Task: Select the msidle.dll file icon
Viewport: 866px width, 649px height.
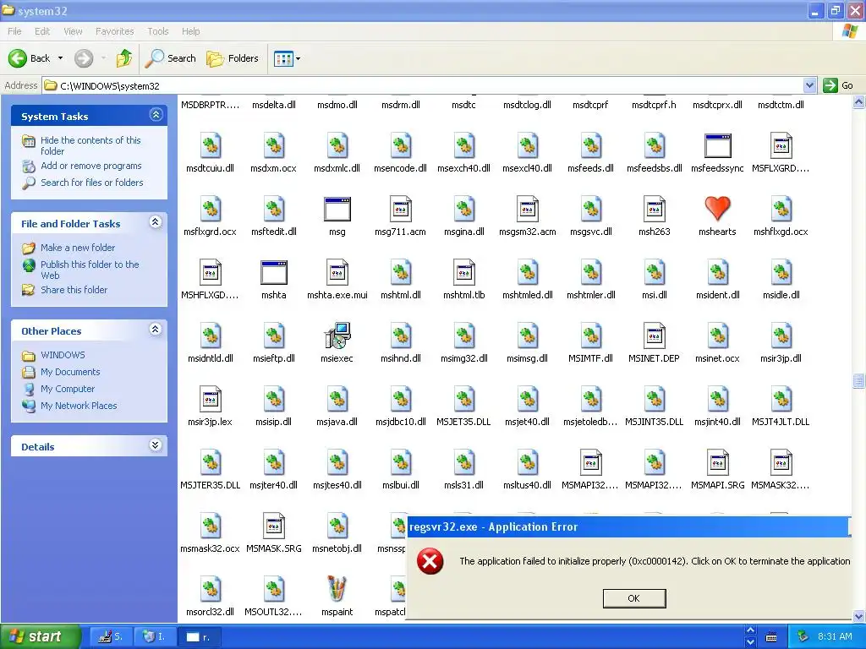Action: pos(781,273)
